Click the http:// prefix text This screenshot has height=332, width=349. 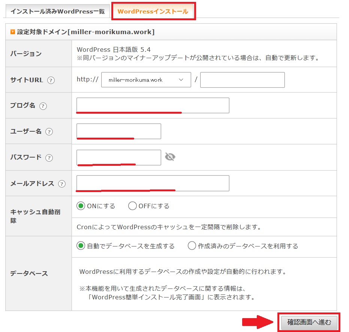87,79
